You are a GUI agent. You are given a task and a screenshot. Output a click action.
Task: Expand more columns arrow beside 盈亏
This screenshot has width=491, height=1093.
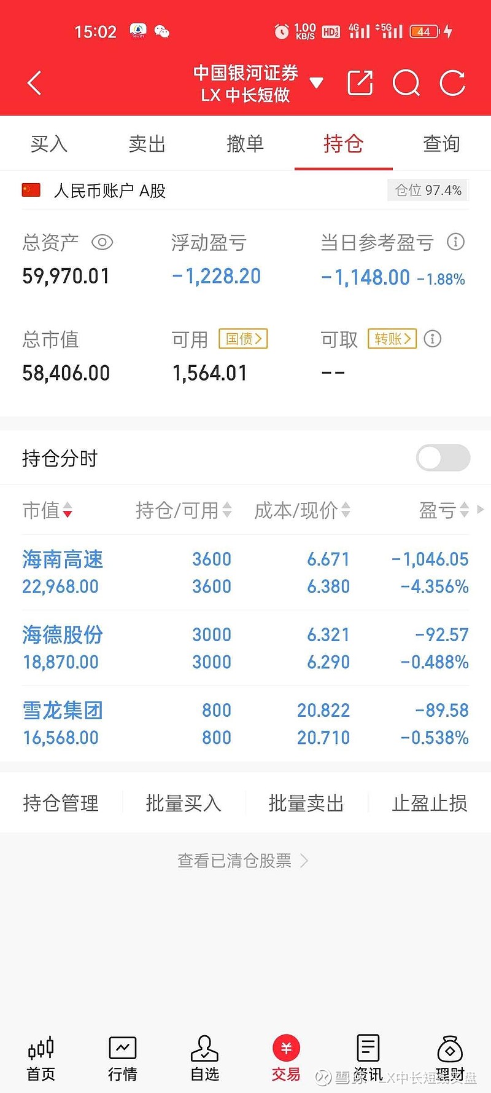(481, 510)
